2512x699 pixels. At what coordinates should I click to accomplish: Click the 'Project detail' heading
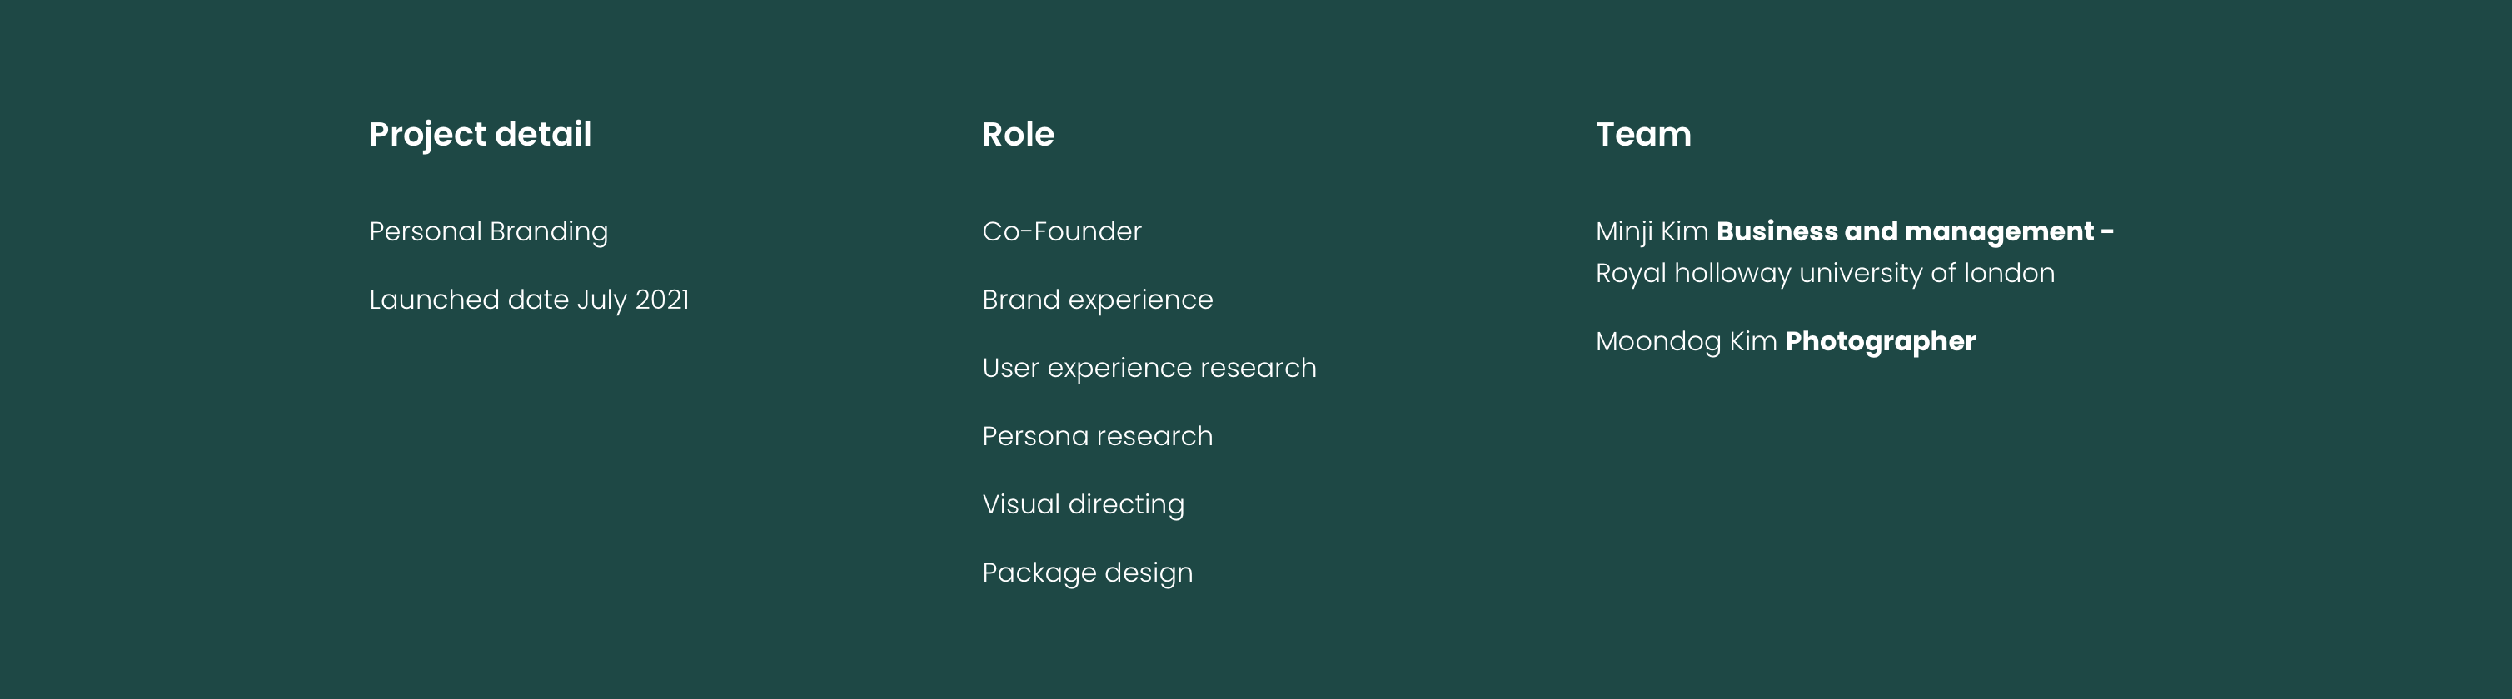(x=480, y=135)
